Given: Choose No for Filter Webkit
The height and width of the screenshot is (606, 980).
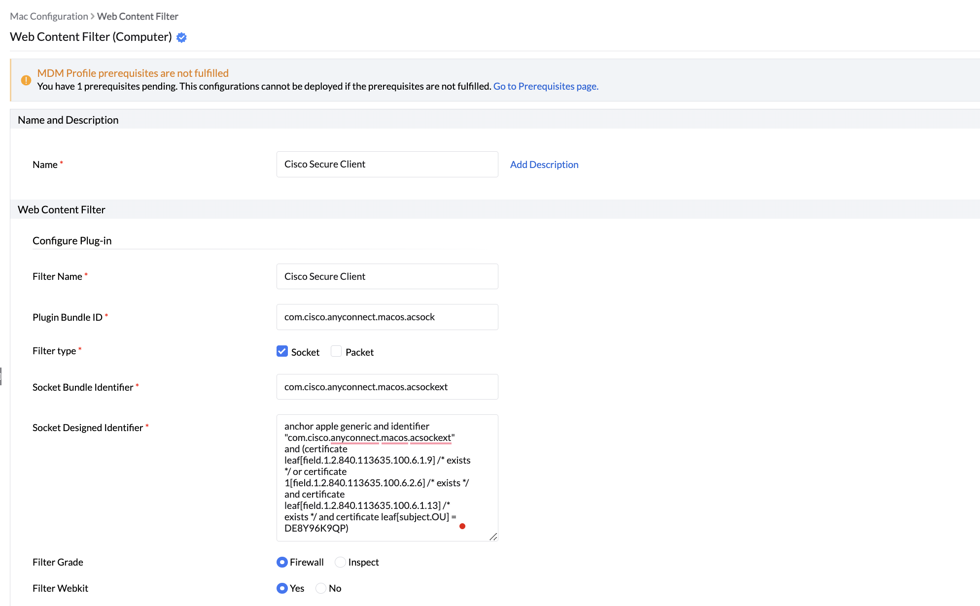Looking at the screenshot, I should click(321, 588).
